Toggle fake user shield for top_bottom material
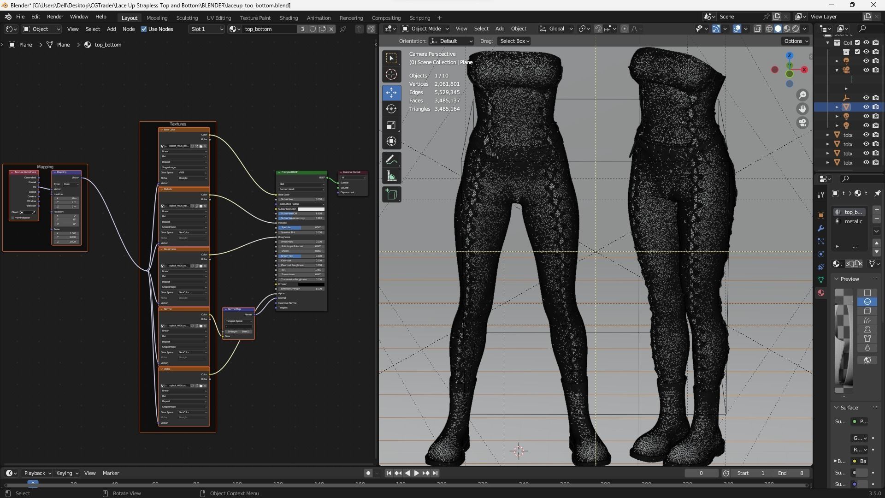Screen dimensions: 885x498 tap(313, 29)
